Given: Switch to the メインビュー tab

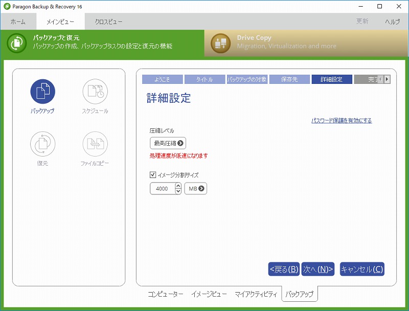Looking at the screenshot, I should (x=60, y=21).
